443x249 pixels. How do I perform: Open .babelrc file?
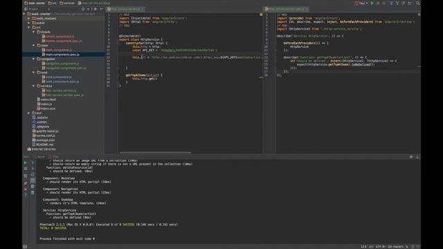42,118
